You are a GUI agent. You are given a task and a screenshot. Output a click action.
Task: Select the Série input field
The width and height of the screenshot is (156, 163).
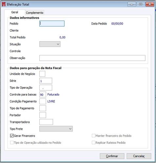tap(46, 81)
